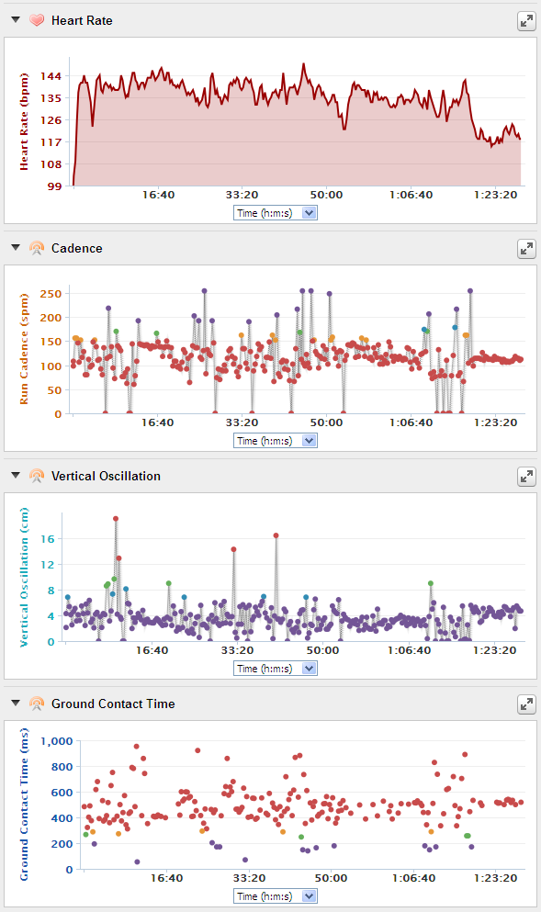The height and width of the screenshot is (912, 541).
Task: Click the Heart Rate panel title
Action: 82,20
